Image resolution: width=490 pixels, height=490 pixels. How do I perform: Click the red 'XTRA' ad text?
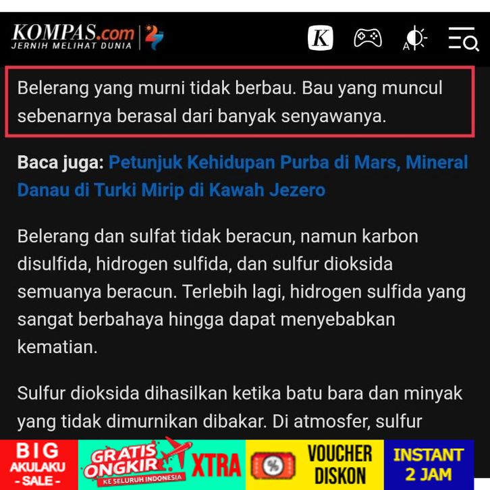[x=216, y=465]
